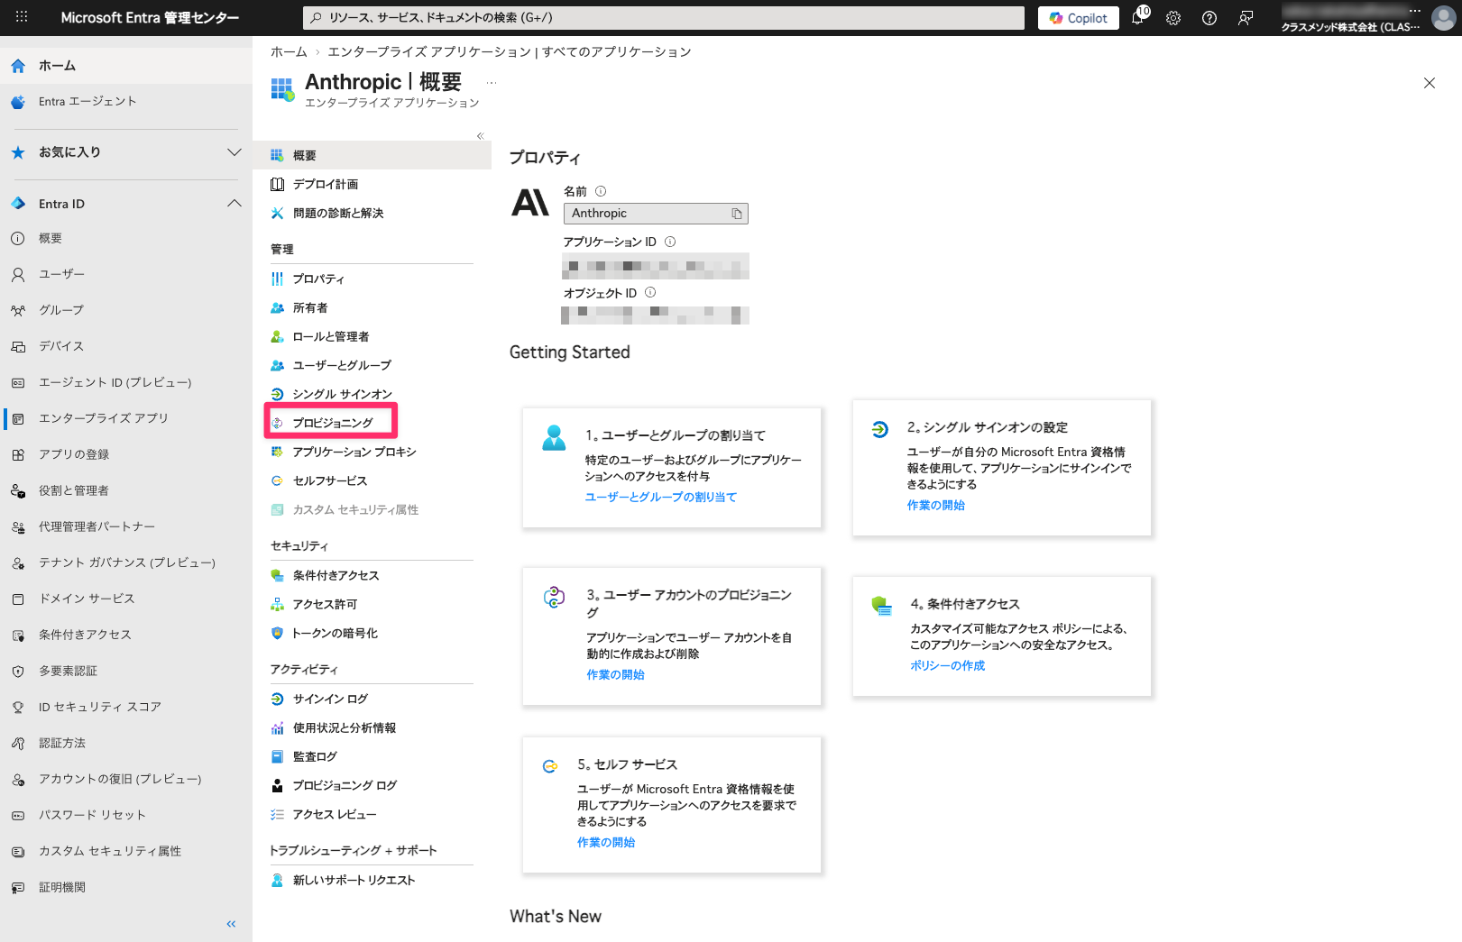Expand the お気に入り section

(234, 152)
